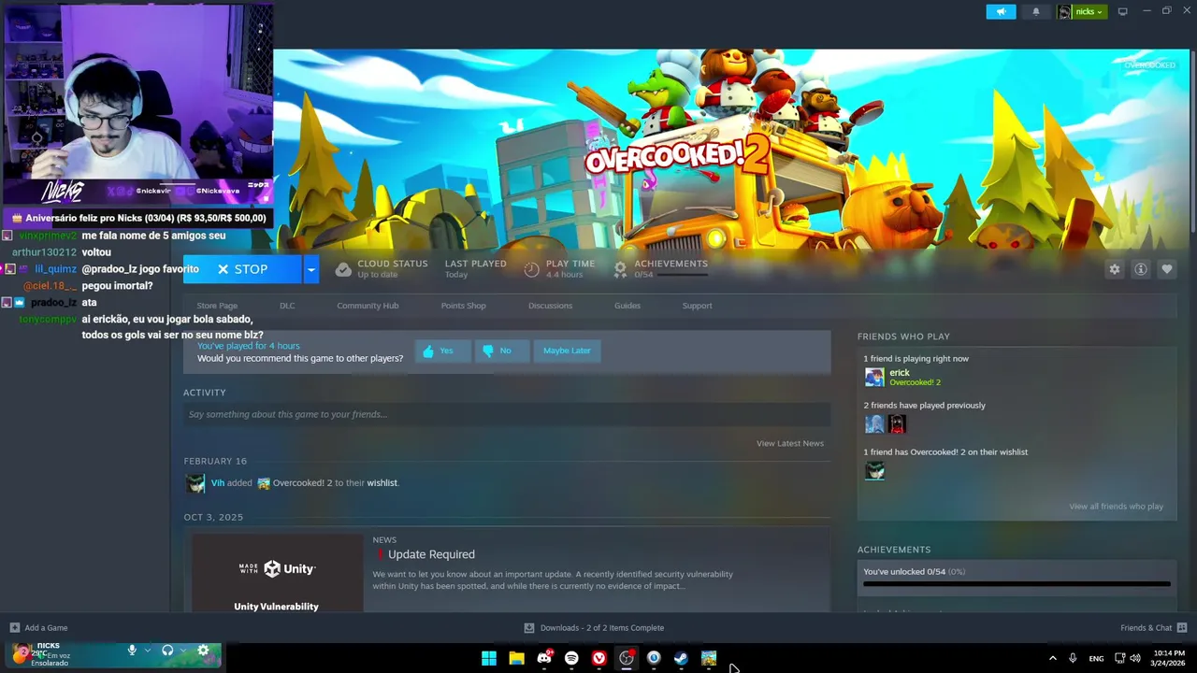Image resolution: width=1197 pixels, height=673 pixels.
Task: Open Discord user settings gear
Action: point(203,651)
